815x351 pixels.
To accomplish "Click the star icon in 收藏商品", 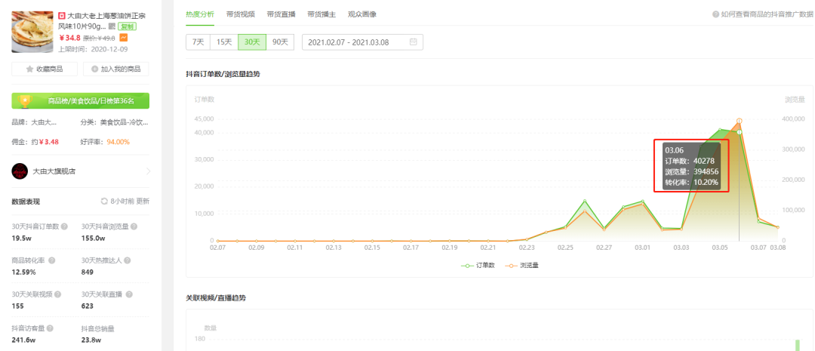I will click(x=29, y=69).
